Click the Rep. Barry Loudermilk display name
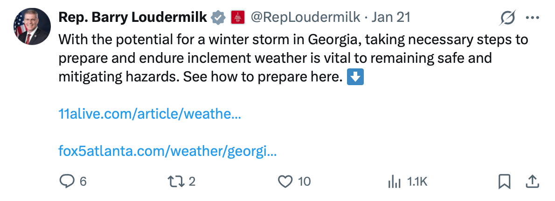This screenshot has height=201, width=555. (x=132, y=18)
